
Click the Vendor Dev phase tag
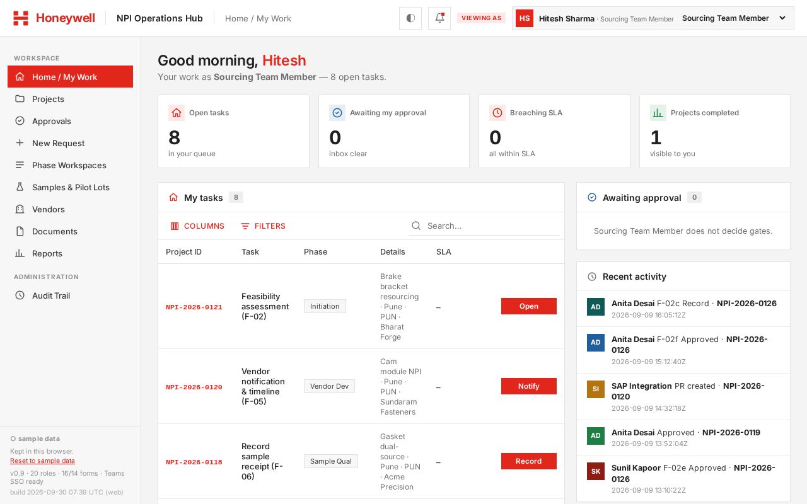pos(329,386)
